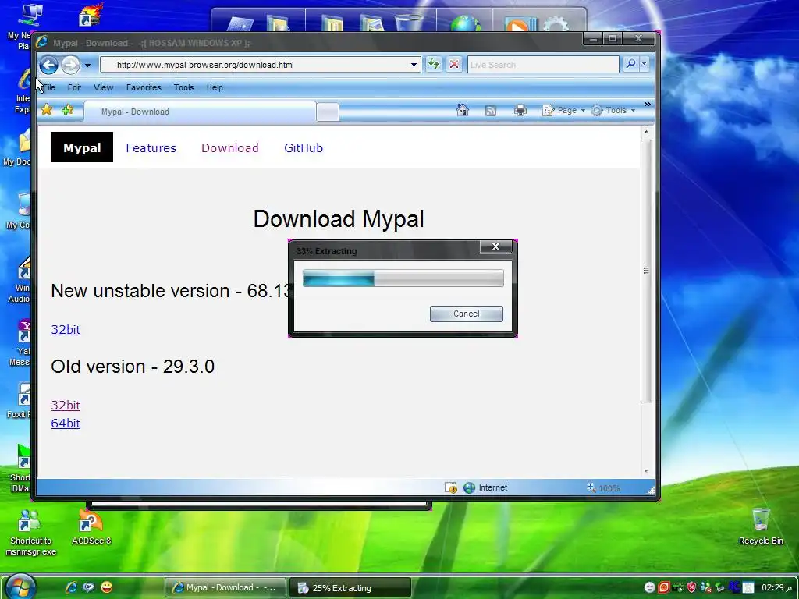799x599 pixels.
Task: Open the Edit menu
Action: tap(74, 87)
